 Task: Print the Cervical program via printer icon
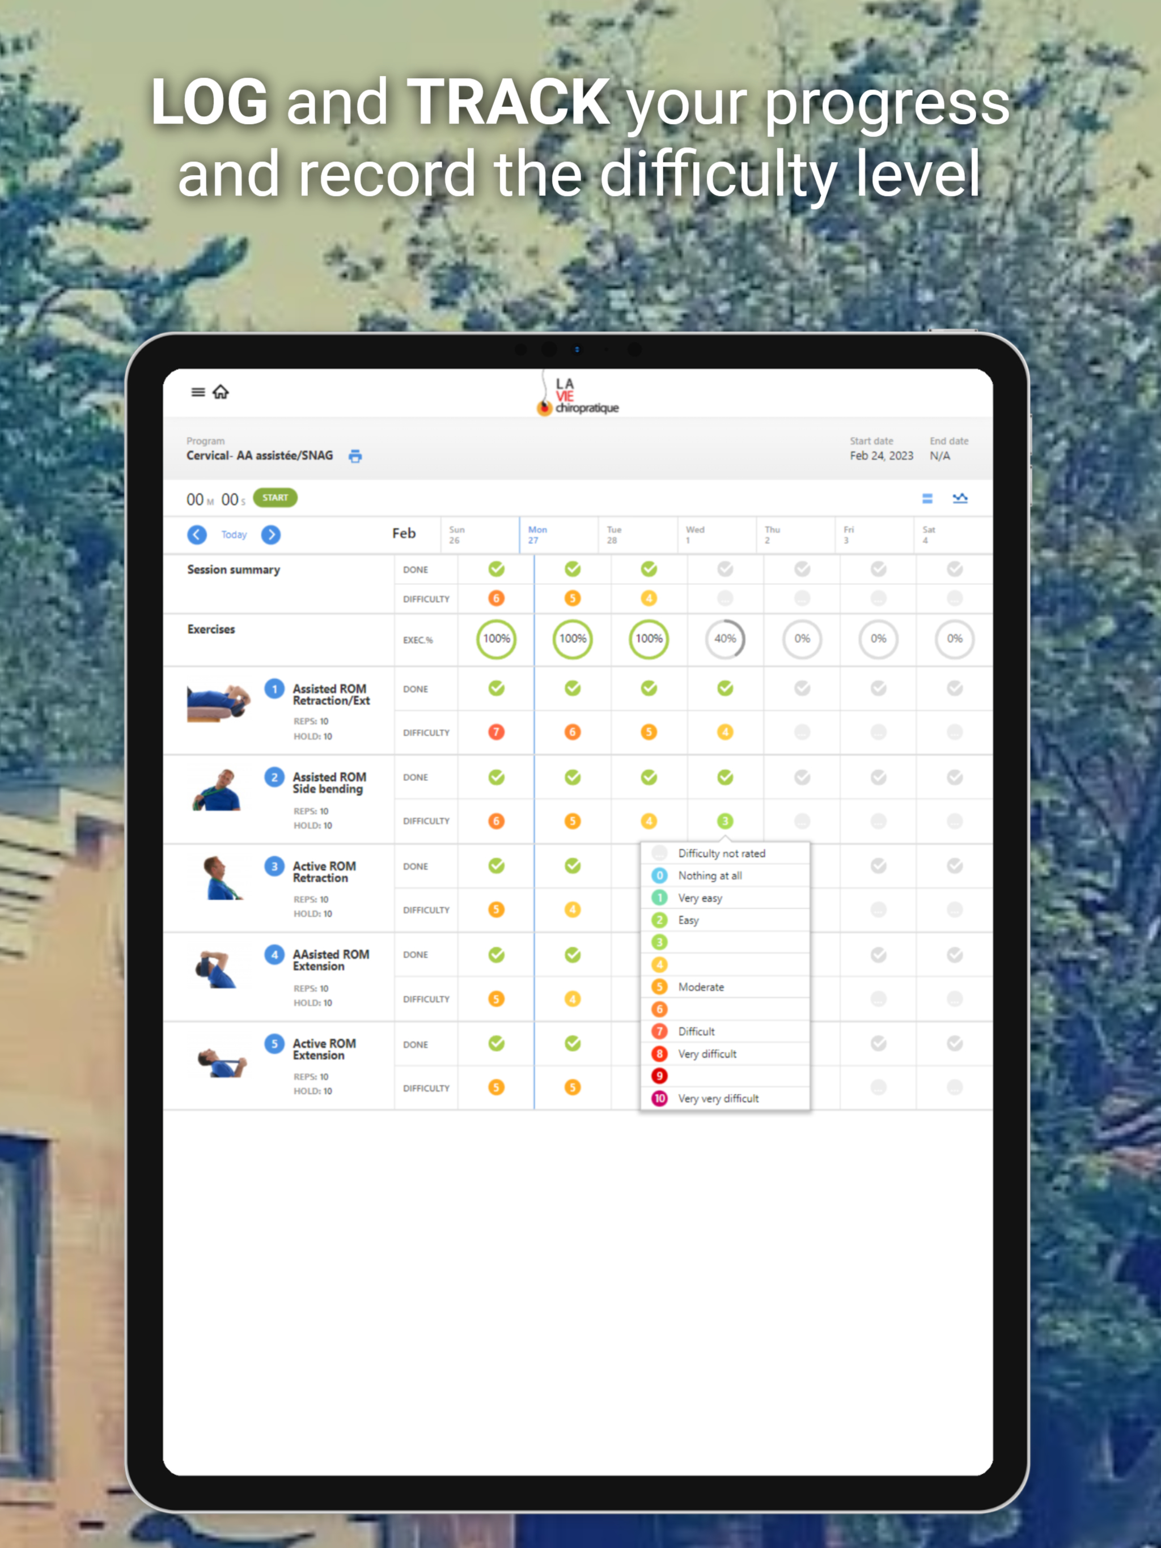[x=355, y=456]
